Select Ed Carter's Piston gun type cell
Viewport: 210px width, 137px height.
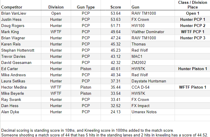[86, 69]
